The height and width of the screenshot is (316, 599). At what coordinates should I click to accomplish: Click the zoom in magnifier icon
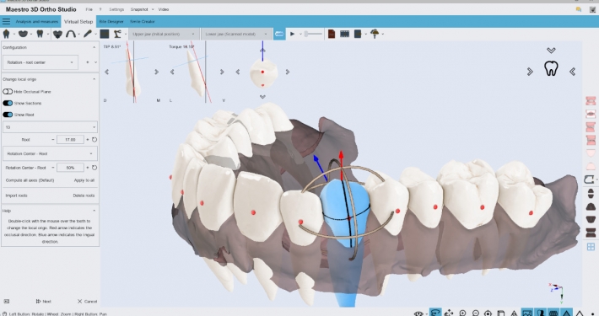(x=462, y=313)
